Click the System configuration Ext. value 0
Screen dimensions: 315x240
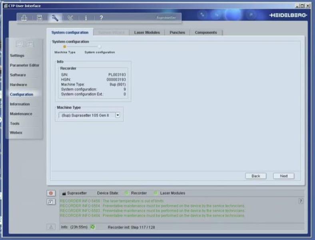click(125, 94)
